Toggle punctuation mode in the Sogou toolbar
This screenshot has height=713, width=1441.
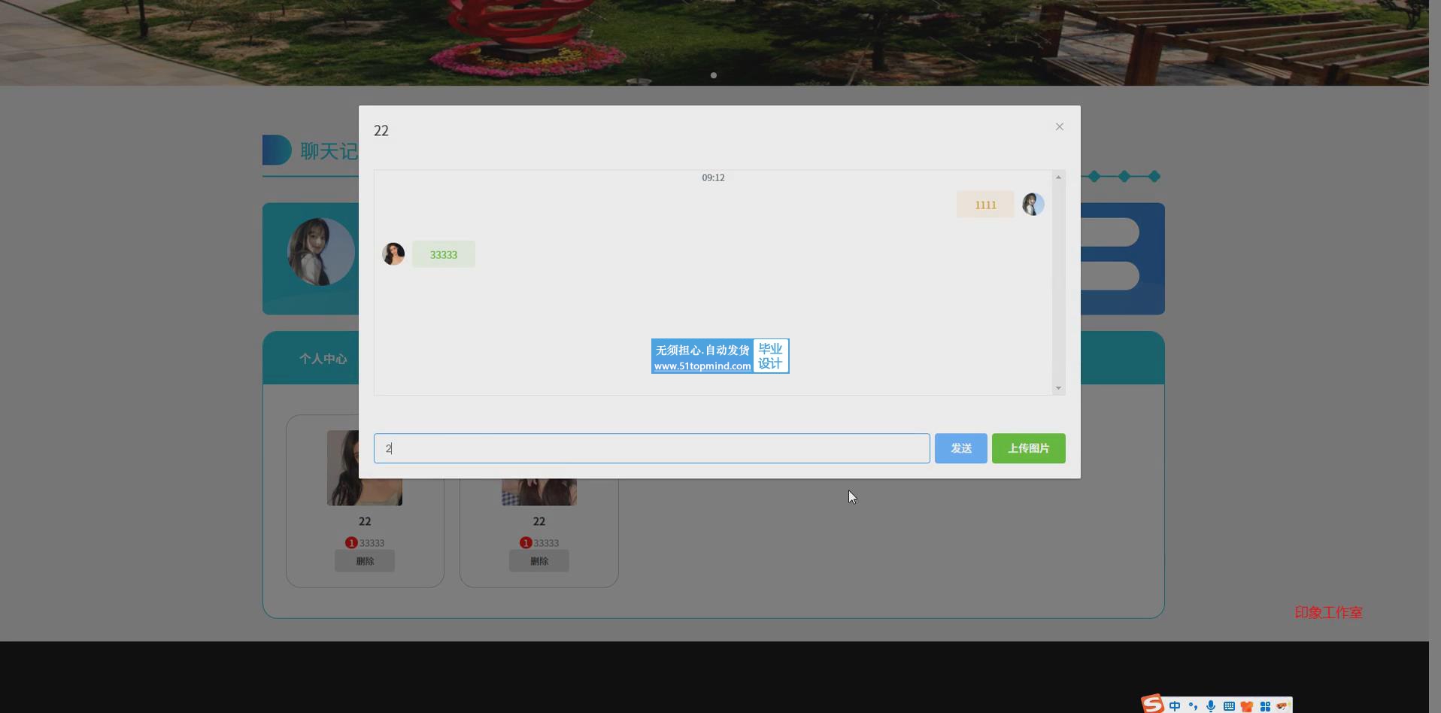(1193, 706)
